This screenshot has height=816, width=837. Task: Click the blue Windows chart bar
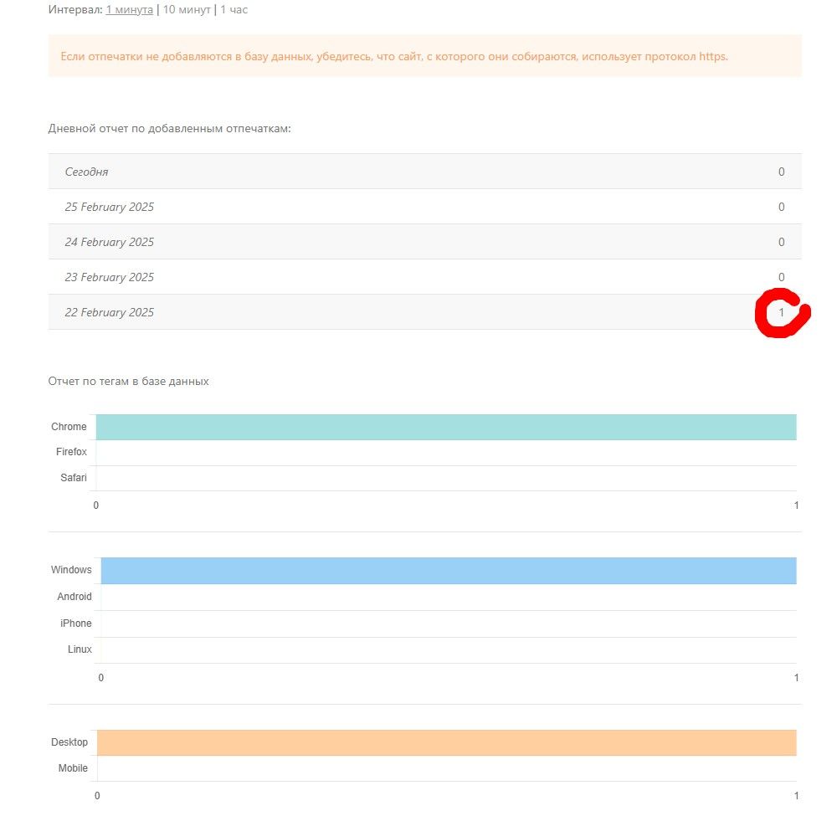click(449, 570)
